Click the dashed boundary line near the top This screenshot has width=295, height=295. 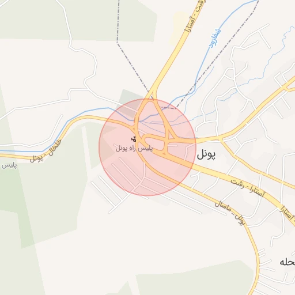[x=118, y=21]
